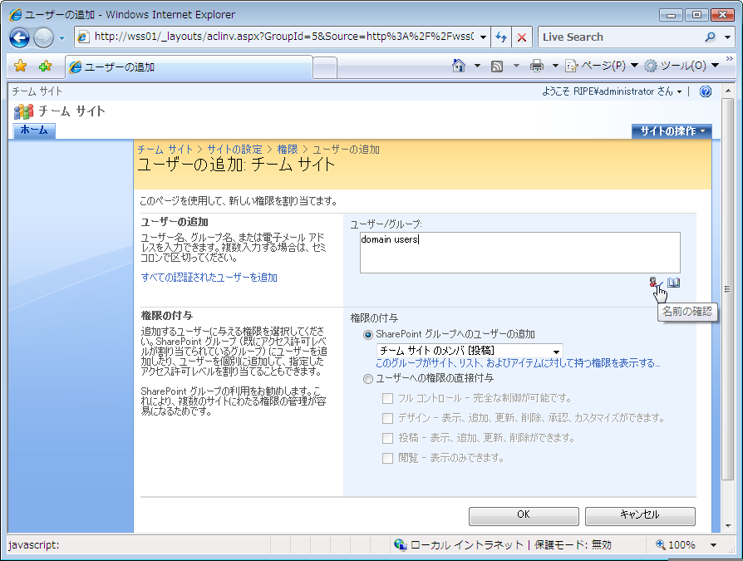Image resolution: width=743 pixels, height=561 pixels.
Task: Click the Refresh page icon
Action: (x=500, y=37)
